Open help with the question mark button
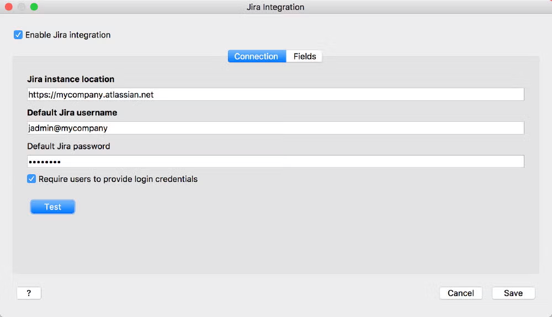 pos(29,293)
